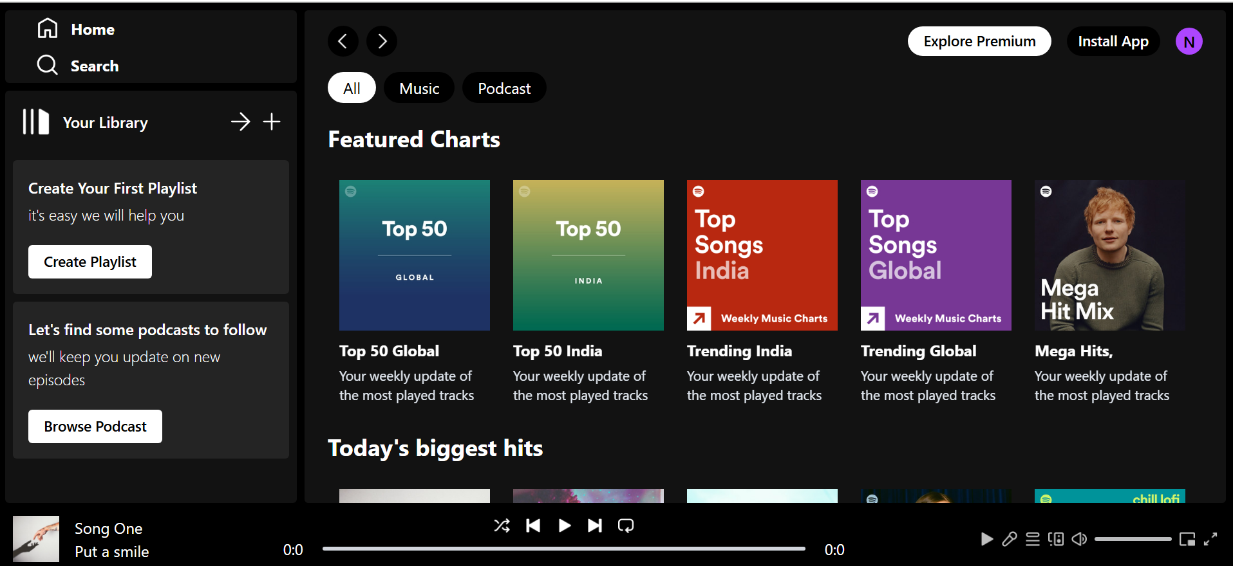
Task: Click the Featured Charts heading
Action: [414, 140]
